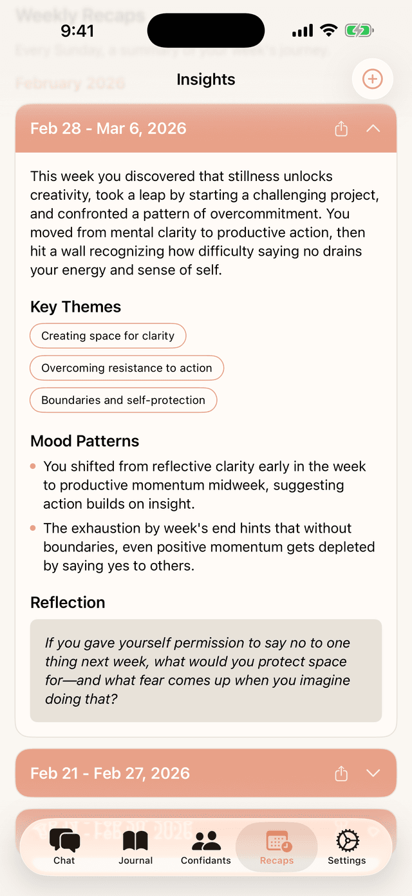Switch to the Recaps tab
412x896 pixels.
[x=276, y=847]
